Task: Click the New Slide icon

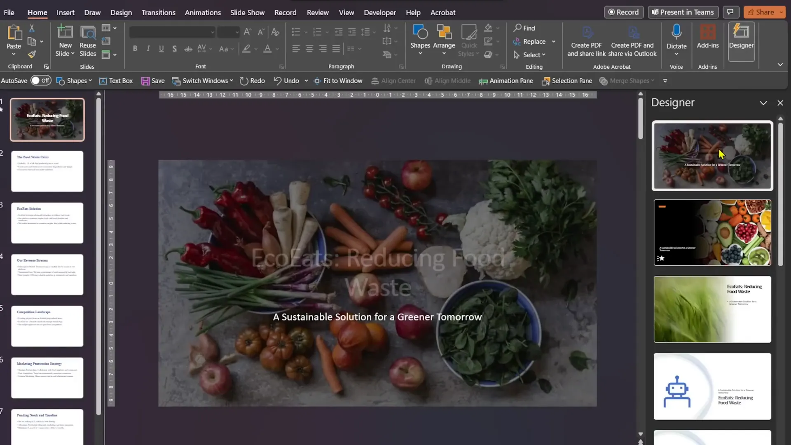Action: [65, 32]
